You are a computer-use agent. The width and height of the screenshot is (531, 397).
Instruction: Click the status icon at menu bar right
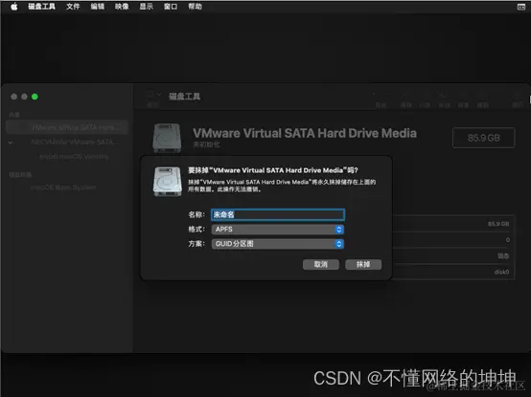click(x=521, y=7)
